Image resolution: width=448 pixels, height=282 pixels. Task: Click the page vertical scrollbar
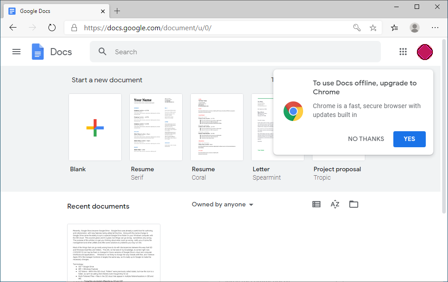(x=444, y=126)
